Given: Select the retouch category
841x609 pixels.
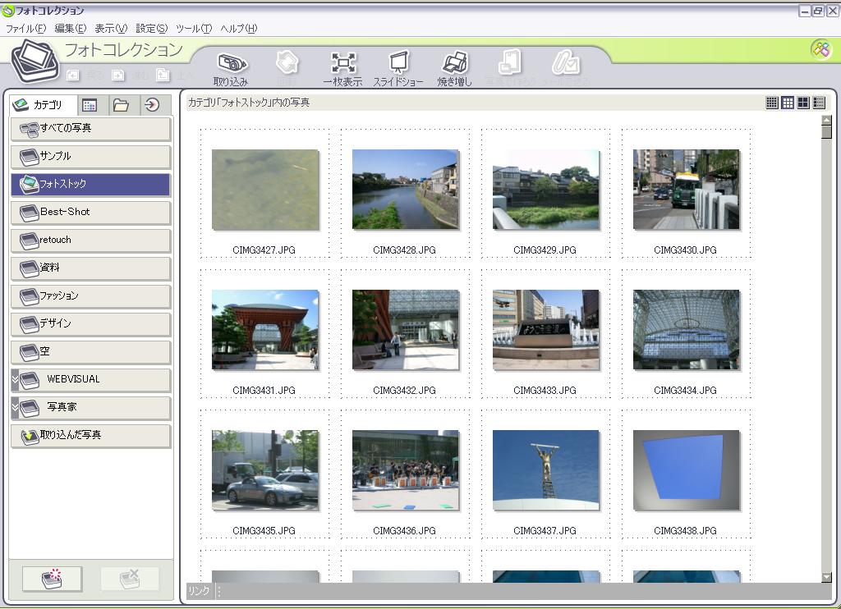Looking at the screenshot, I should click(x=90, y=240).
